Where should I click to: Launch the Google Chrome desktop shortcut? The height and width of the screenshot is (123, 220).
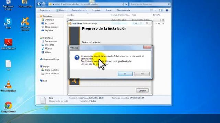[x=8, y=107]
